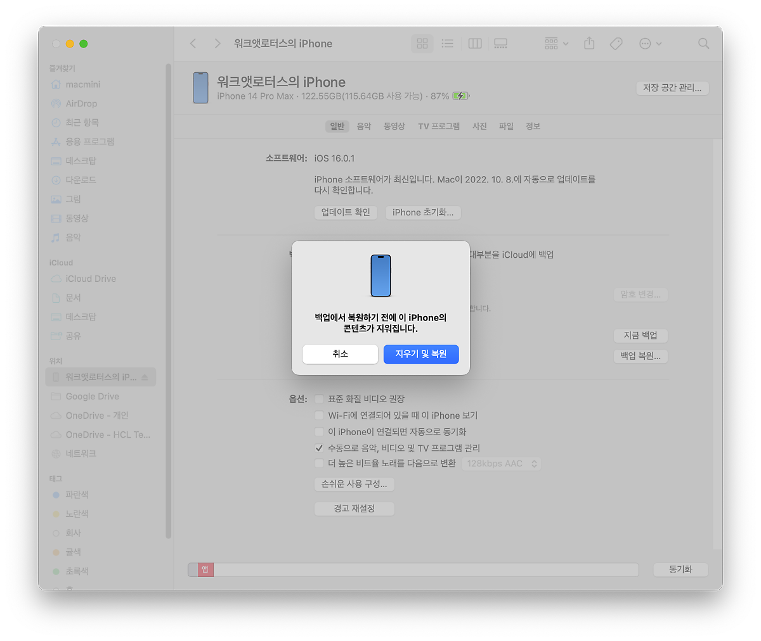Viewport: 761px width, 641px height.
Task: Click the battery charging indicator
Action: coord(460,96)
